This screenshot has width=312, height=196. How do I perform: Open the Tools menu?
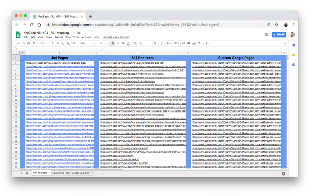[76, 37]
